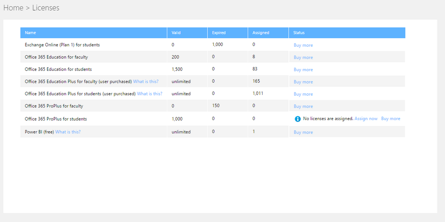Click Buy more for Exchange Online (Plan 1)
445x222 pixels.
(x=303, y=45)
